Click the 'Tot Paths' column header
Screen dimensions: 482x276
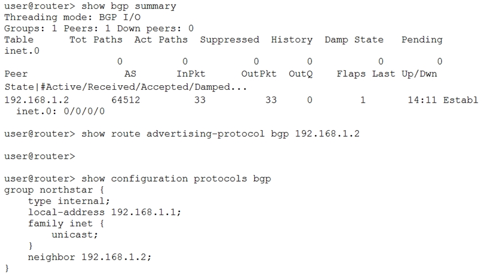click(96, 40)
